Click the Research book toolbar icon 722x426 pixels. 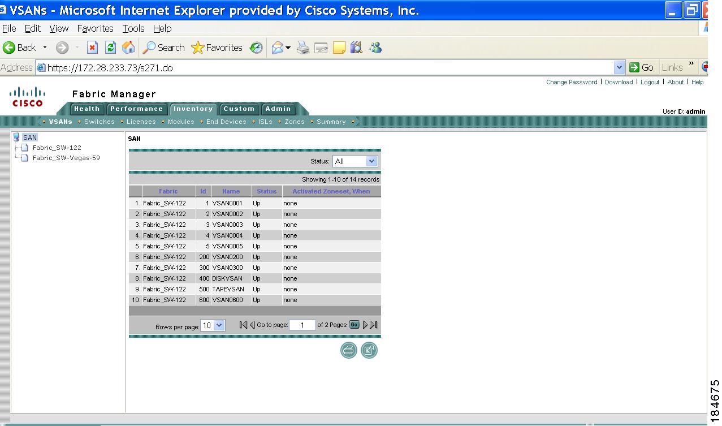356,48
